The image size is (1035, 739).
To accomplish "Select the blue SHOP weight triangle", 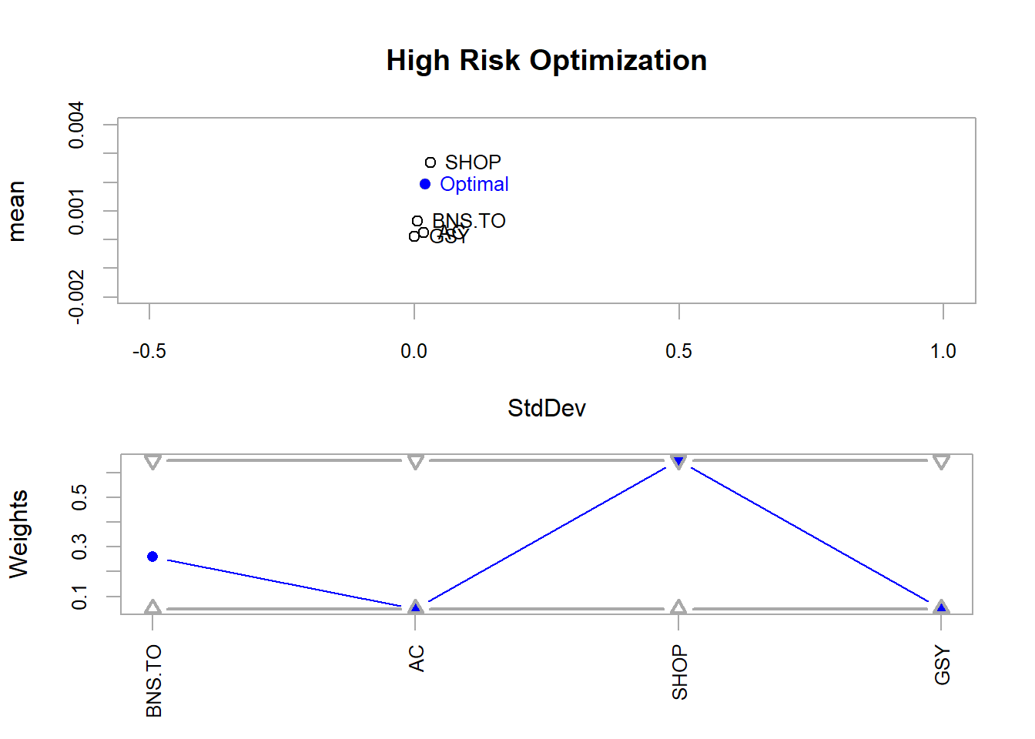I will coord(678,462).
